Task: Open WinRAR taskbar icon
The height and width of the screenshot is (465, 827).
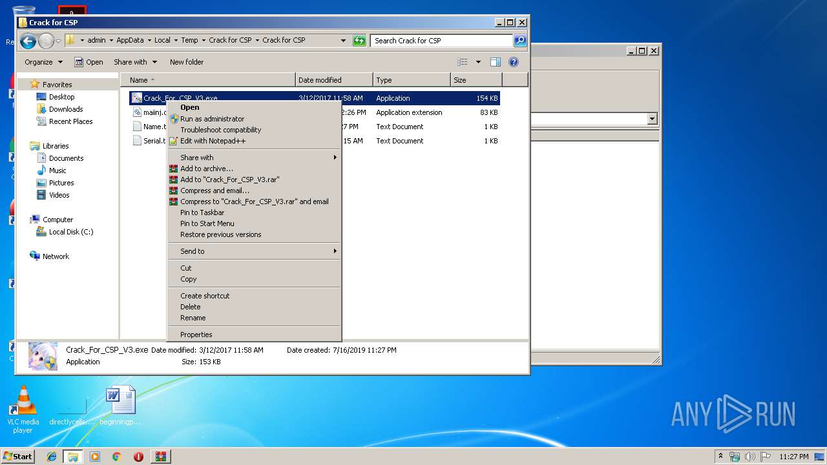Action: [x=161, y=457]
